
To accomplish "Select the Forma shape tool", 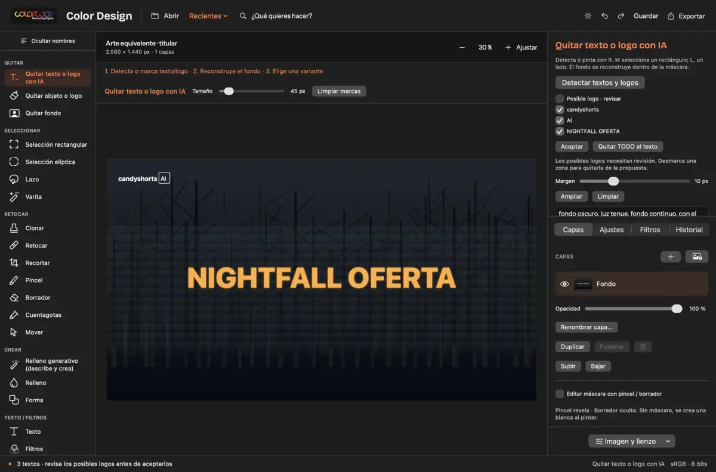I will click(x=48, y=400).
